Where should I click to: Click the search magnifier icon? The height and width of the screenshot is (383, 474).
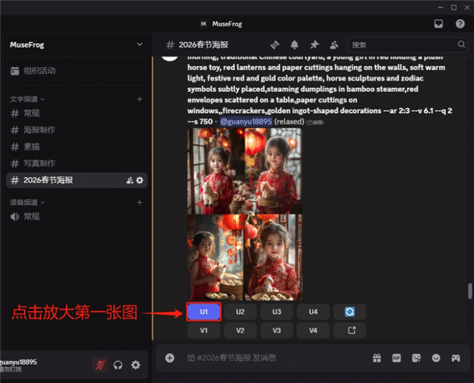461,45
